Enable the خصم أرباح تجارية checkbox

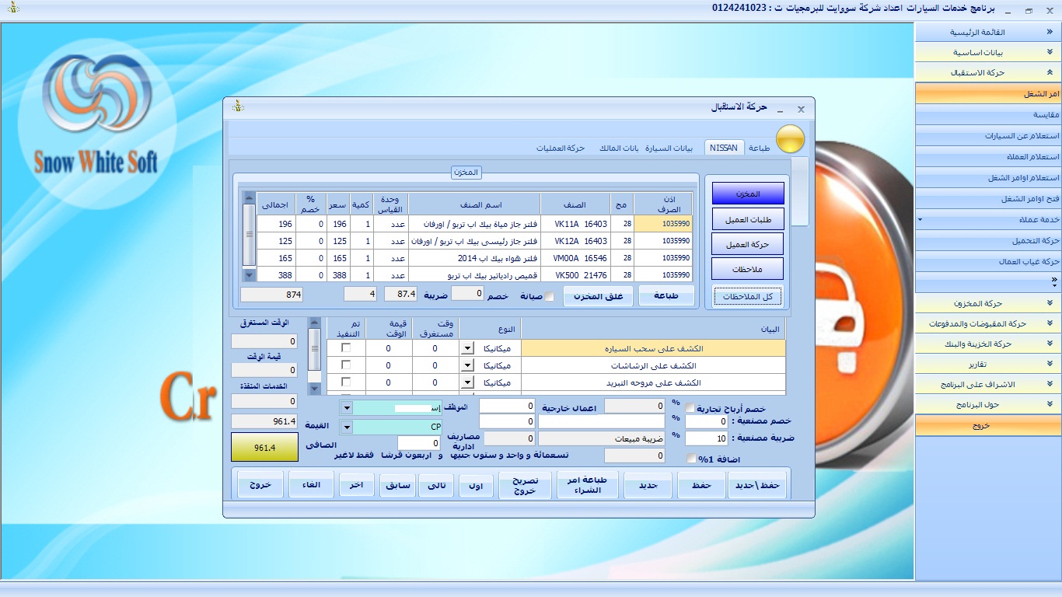tap(690, 408)
